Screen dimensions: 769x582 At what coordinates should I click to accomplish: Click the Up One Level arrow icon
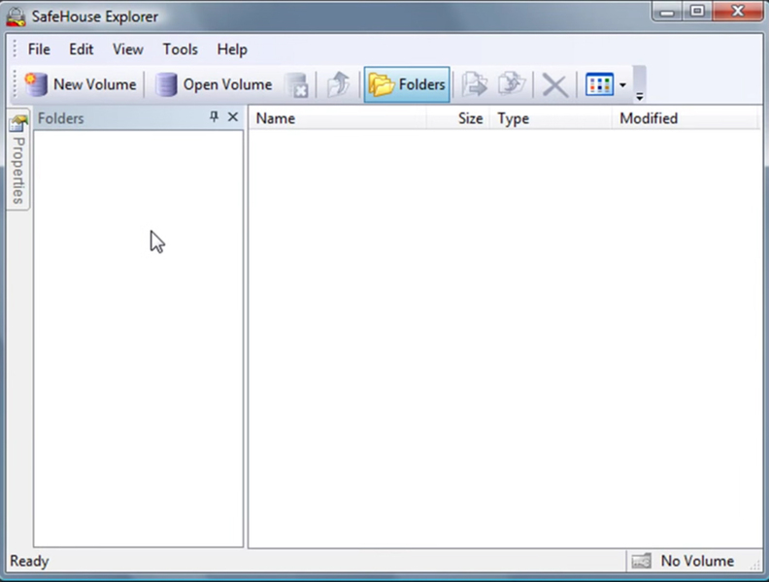click(339, 84)
